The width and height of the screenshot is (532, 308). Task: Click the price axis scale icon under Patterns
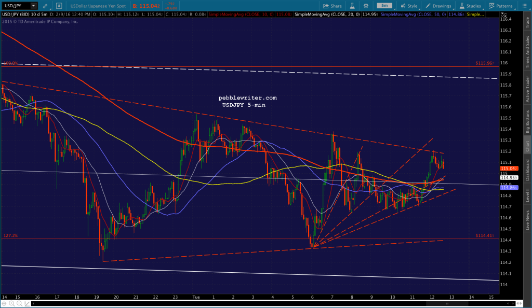point(504,15)
